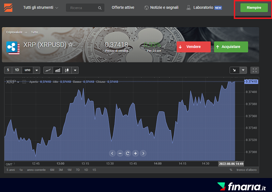The width and height of the screenshot is (272, 192).
Task: Click the red Vendere button
Action: tap(194, 47)
